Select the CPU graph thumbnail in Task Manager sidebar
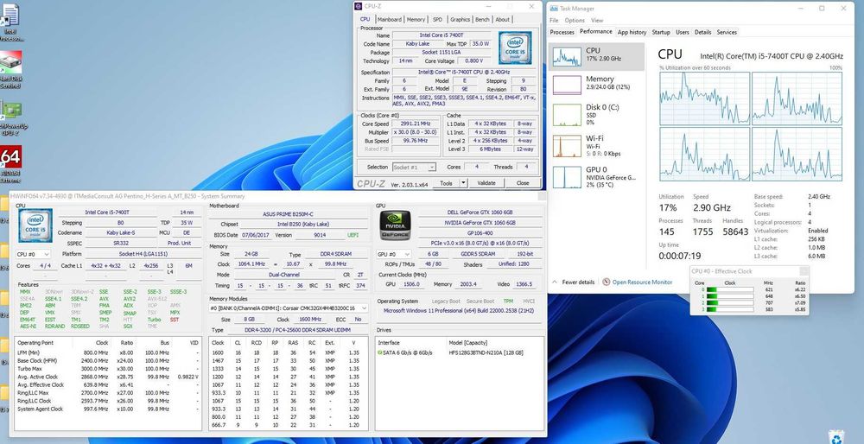 [x=567, y=56]
